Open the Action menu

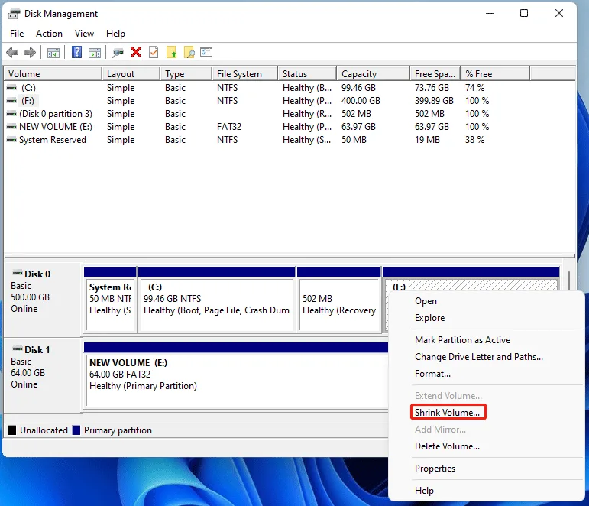coord(49,34)
